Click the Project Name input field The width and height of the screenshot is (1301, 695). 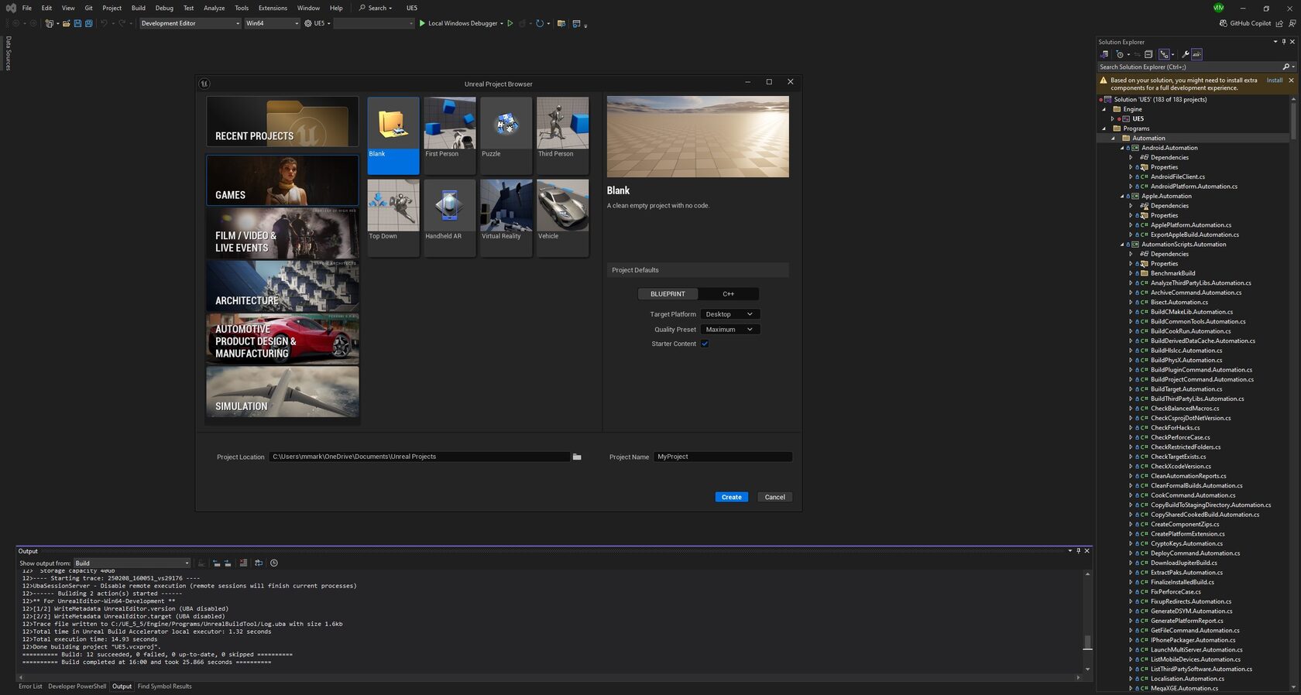(x=723, y=457)
